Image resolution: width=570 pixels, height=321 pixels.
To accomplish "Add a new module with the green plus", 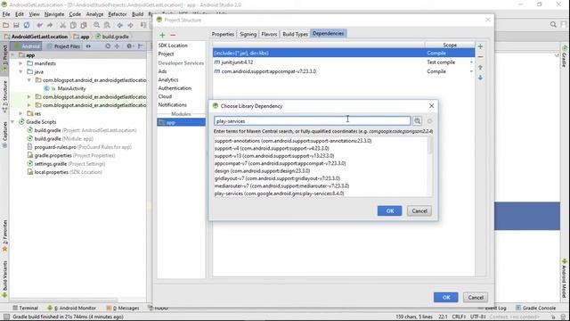I will coord(162,35).
